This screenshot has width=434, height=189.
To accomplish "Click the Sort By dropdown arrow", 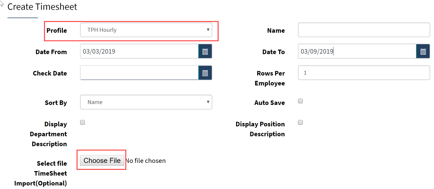I will [x=208, y=102].
